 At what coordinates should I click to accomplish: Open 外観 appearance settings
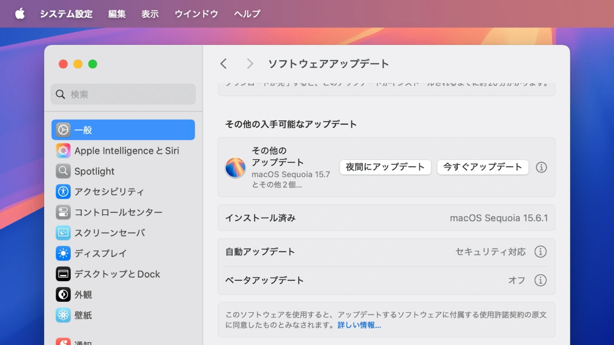point(63,295)
